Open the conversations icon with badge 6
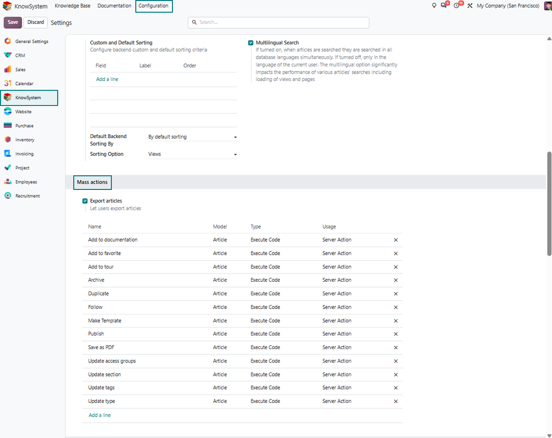This screenshot has height=438, width=552. [x=444, y=6]
